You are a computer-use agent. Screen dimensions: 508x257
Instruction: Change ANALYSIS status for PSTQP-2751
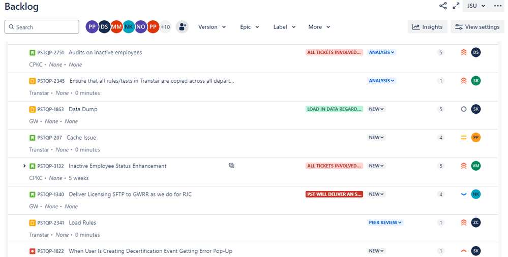382,52
